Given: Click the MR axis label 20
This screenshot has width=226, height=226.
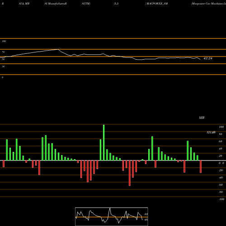Looking at the screenshot, I should pyautogui.click(x=220, y=156).
